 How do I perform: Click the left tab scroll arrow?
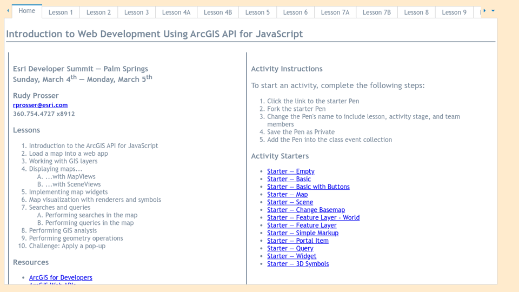[x=8, y=11]
